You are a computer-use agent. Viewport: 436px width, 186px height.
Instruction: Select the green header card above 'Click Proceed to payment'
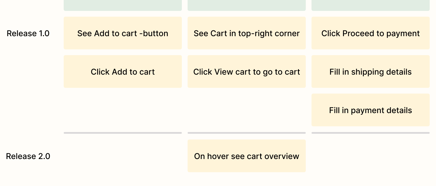click(x=371, y=5)
